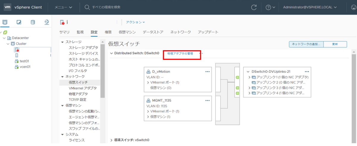The height and width of the screenshot is (146, 357).
Task: Collapse the 仮想マシン settings section
Action: (x=62, y=105)
